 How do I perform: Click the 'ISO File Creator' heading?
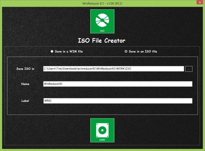(x=102, y=41)
